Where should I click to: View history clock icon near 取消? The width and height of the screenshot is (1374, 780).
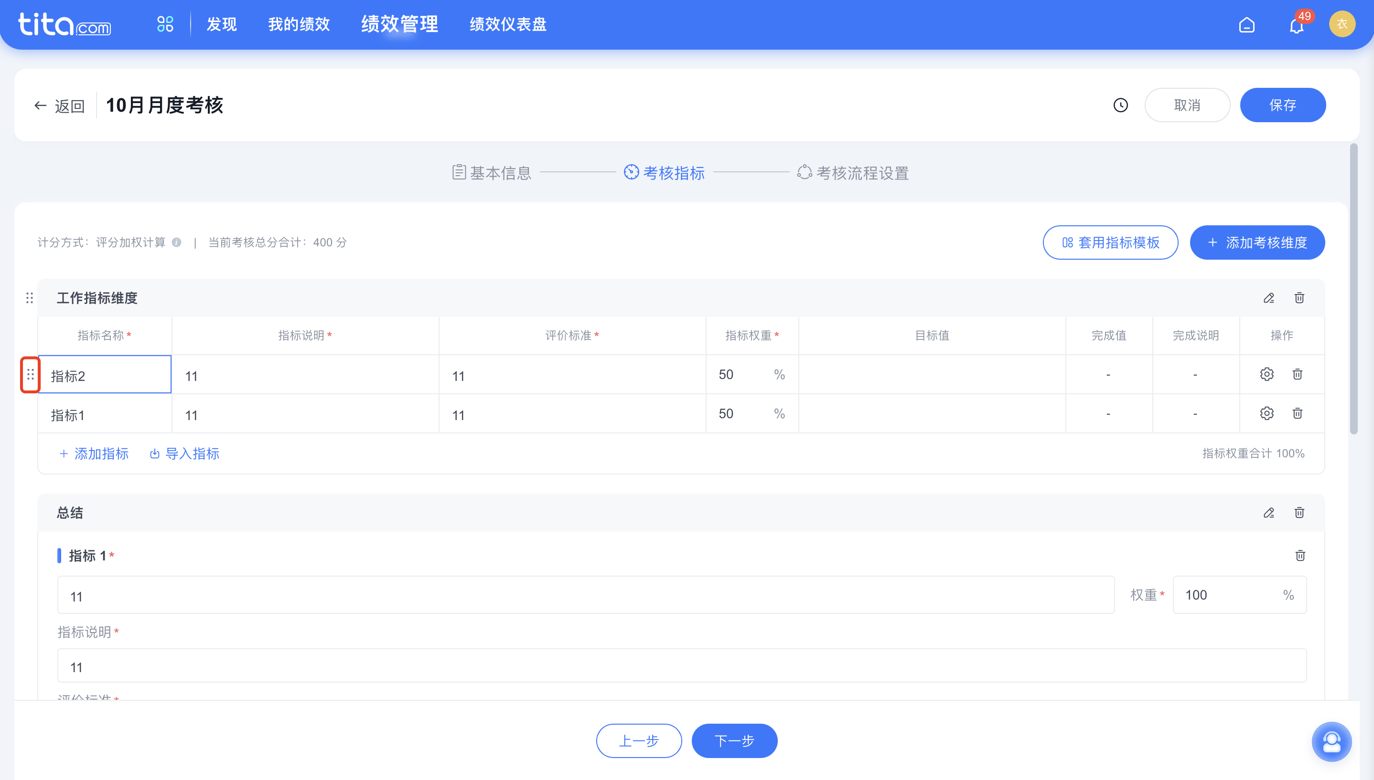1120,105
